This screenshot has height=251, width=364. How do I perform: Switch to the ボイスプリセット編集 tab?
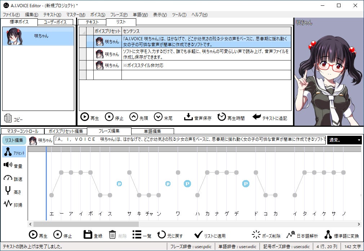coord(66,131)
